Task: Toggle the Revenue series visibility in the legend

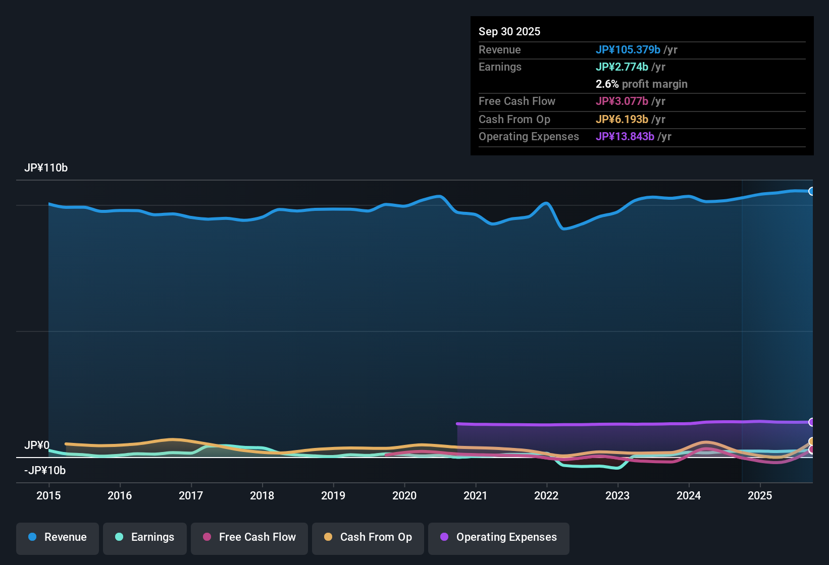Action: [57, 537]
